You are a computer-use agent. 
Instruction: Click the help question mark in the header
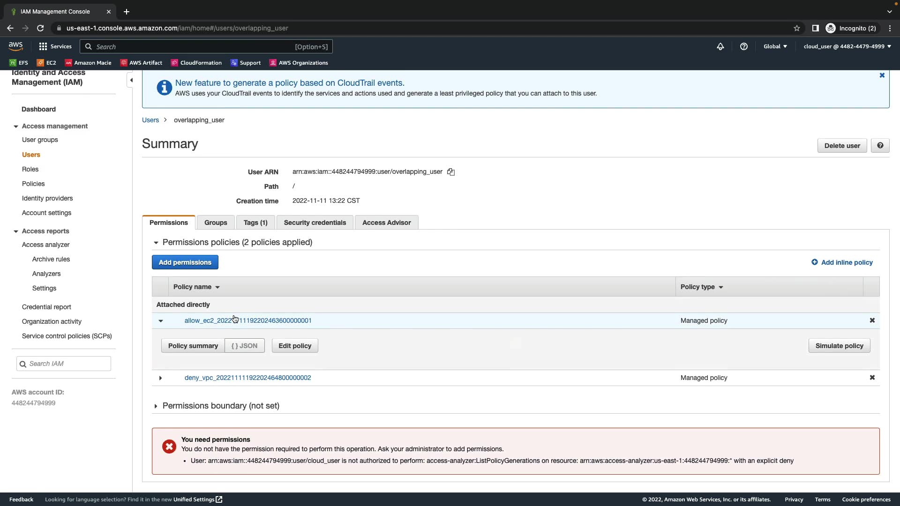click(744, 46)
